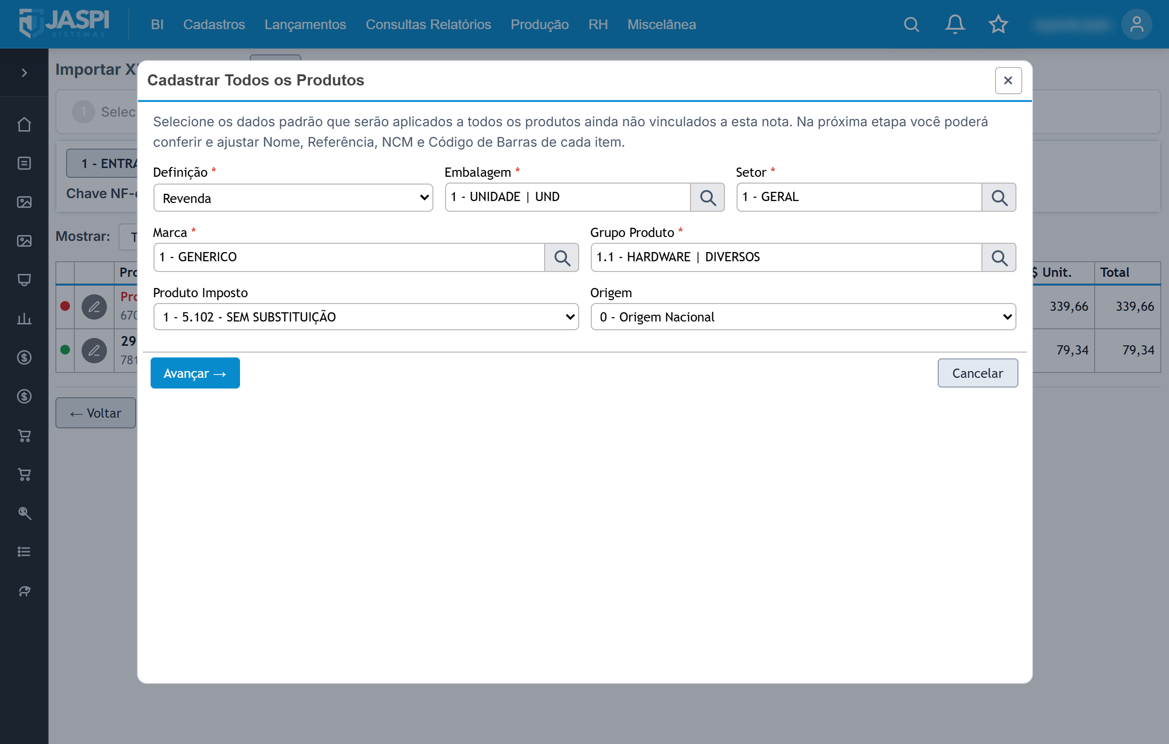Open Produção menu
1169x744 pixels.
[539, 24]
